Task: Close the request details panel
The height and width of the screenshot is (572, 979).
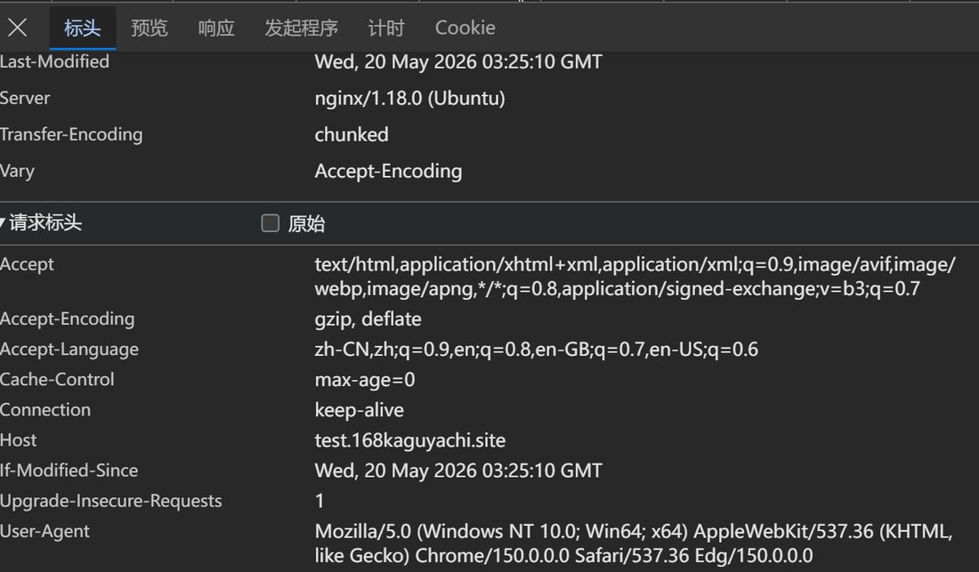Action: pos(18,28)
